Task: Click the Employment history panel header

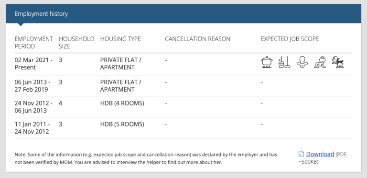Action: point(183,13)
